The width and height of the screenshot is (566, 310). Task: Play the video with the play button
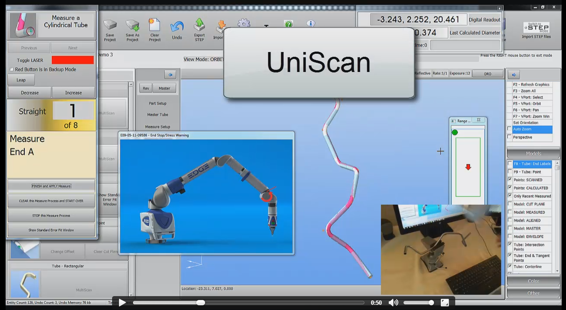122,303
